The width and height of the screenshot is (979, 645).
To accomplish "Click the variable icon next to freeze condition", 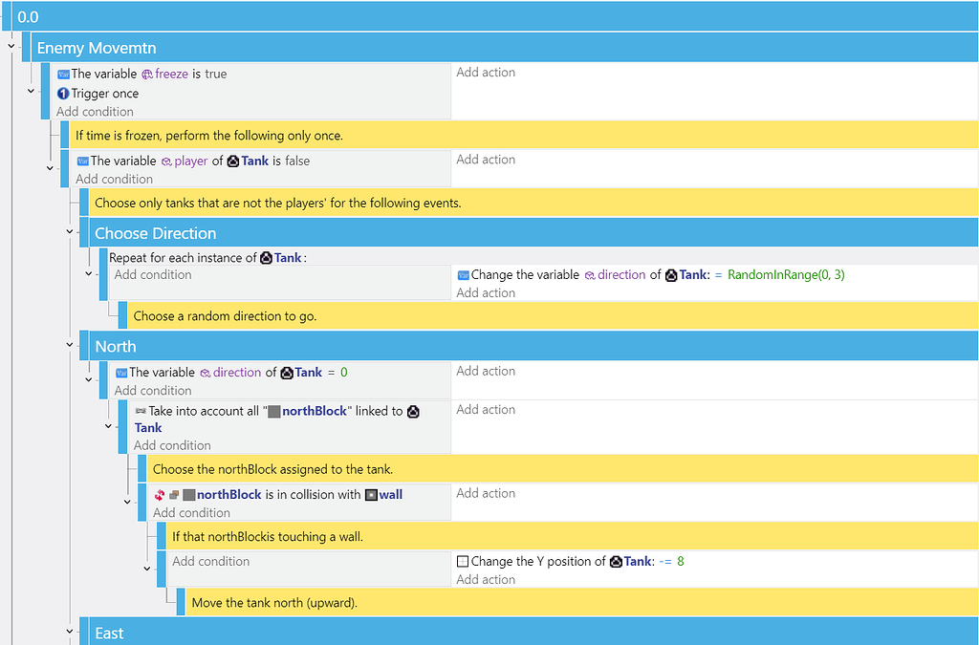I will tap(62, 74).
